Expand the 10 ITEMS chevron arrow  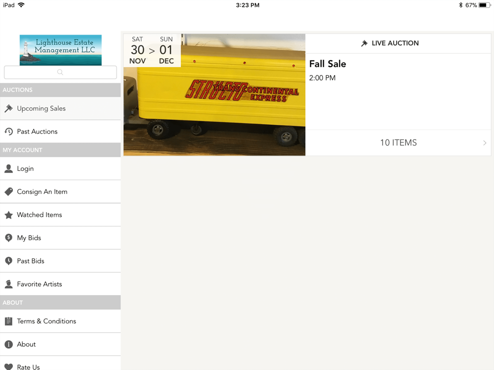click(485, 143)
